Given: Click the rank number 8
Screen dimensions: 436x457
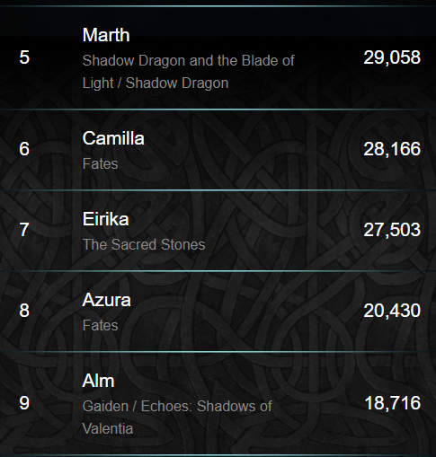Looking at the screenshot, I should (24, 311).
